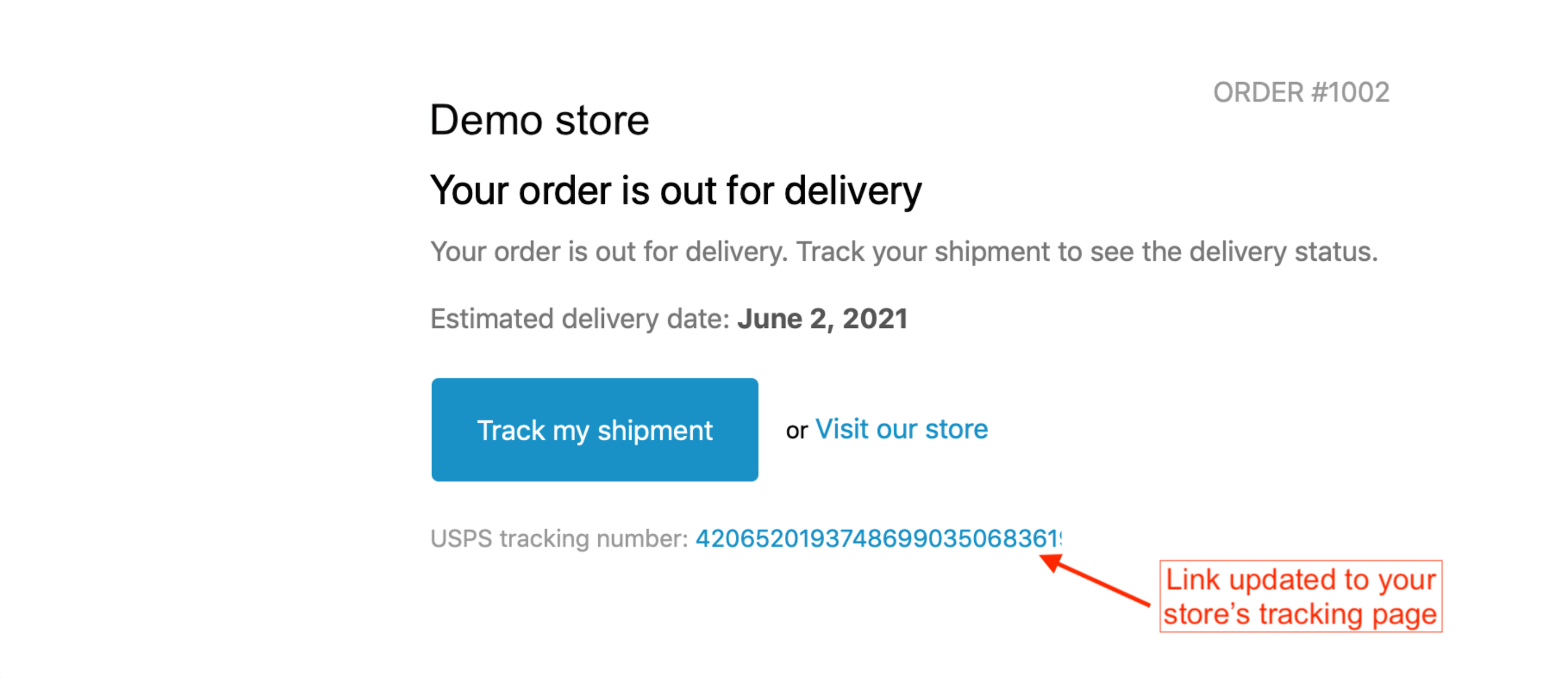Click the 'Link updated to your' annotation line
Viewport: 1559px width, 678px height.
1300,580
